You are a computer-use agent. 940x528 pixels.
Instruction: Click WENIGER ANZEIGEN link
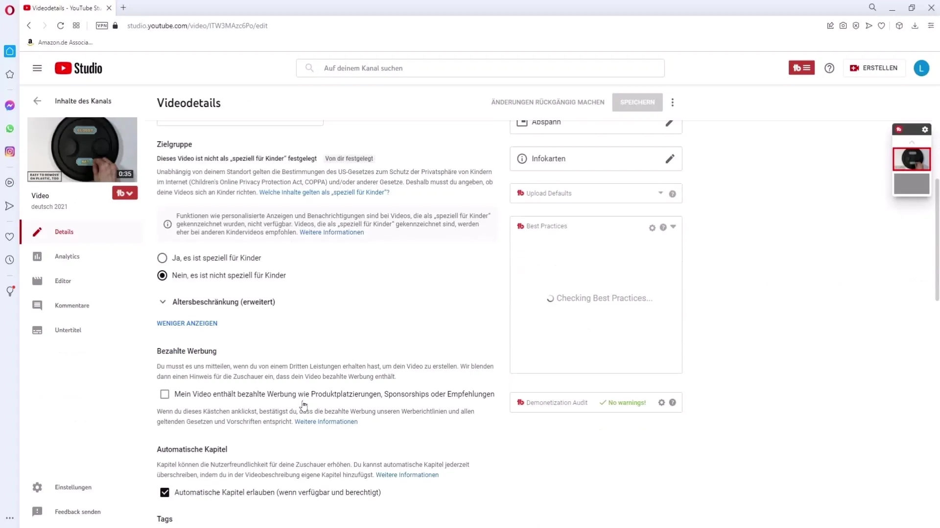tap(187, 323)
